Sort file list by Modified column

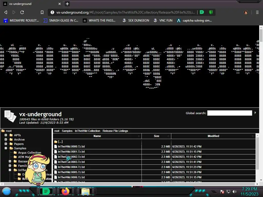click(x=213, y=136)
